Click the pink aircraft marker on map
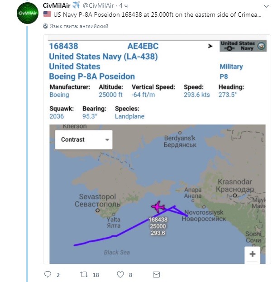The width and height of the screenshot is (277, 282). point(158,207)
